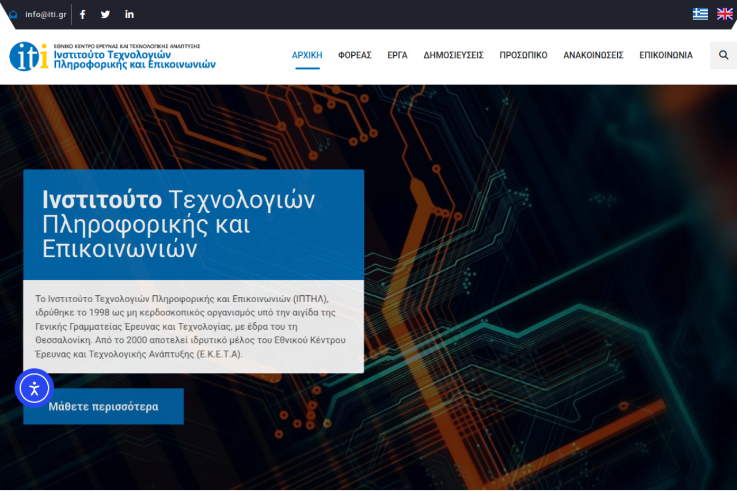The width and height of the screenshot is (737, 491).
Task: Switch language with the Greek flag
Action: point(700,14)
